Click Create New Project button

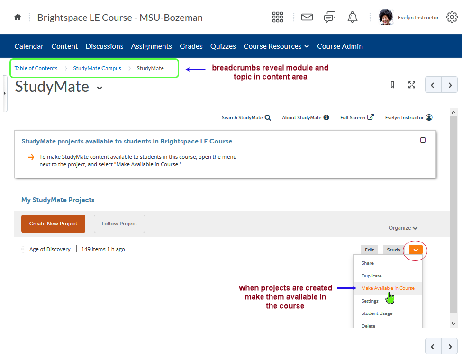(54, 224)
